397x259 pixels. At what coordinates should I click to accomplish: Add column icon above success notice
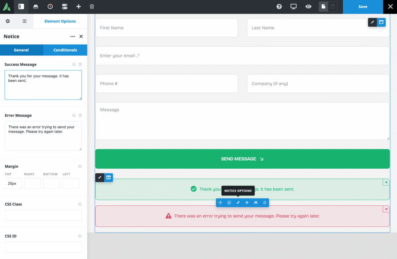109,178
